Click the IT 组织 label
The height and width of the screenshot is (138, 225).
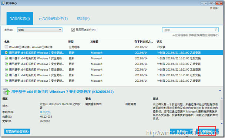click(214, 8)
